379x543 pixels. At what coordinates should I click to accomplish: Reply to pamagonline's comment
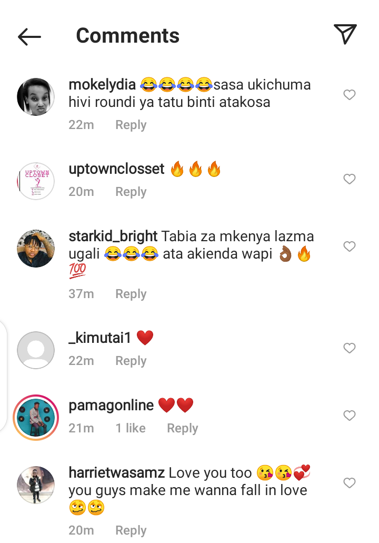click(183, 428)
